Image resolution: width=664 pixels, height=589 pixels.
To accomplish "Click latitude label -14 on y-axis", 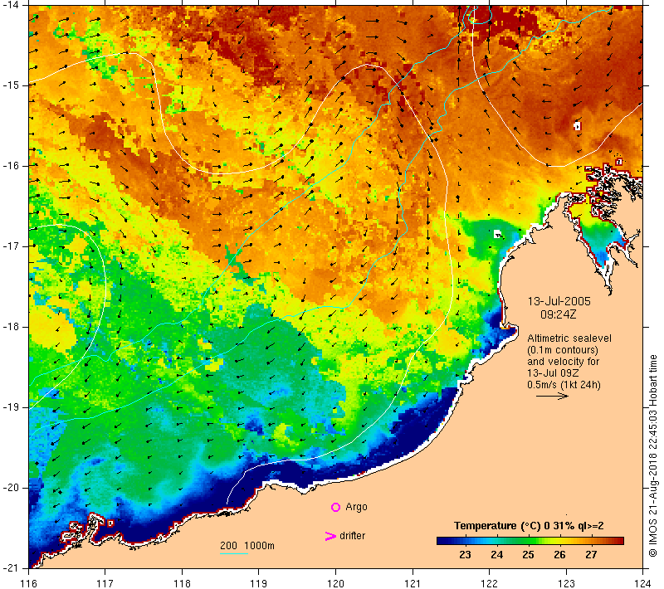I will (10, 5).
